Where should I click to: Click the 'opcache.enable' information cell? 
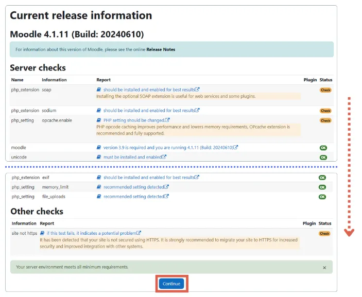click(57, 120)
